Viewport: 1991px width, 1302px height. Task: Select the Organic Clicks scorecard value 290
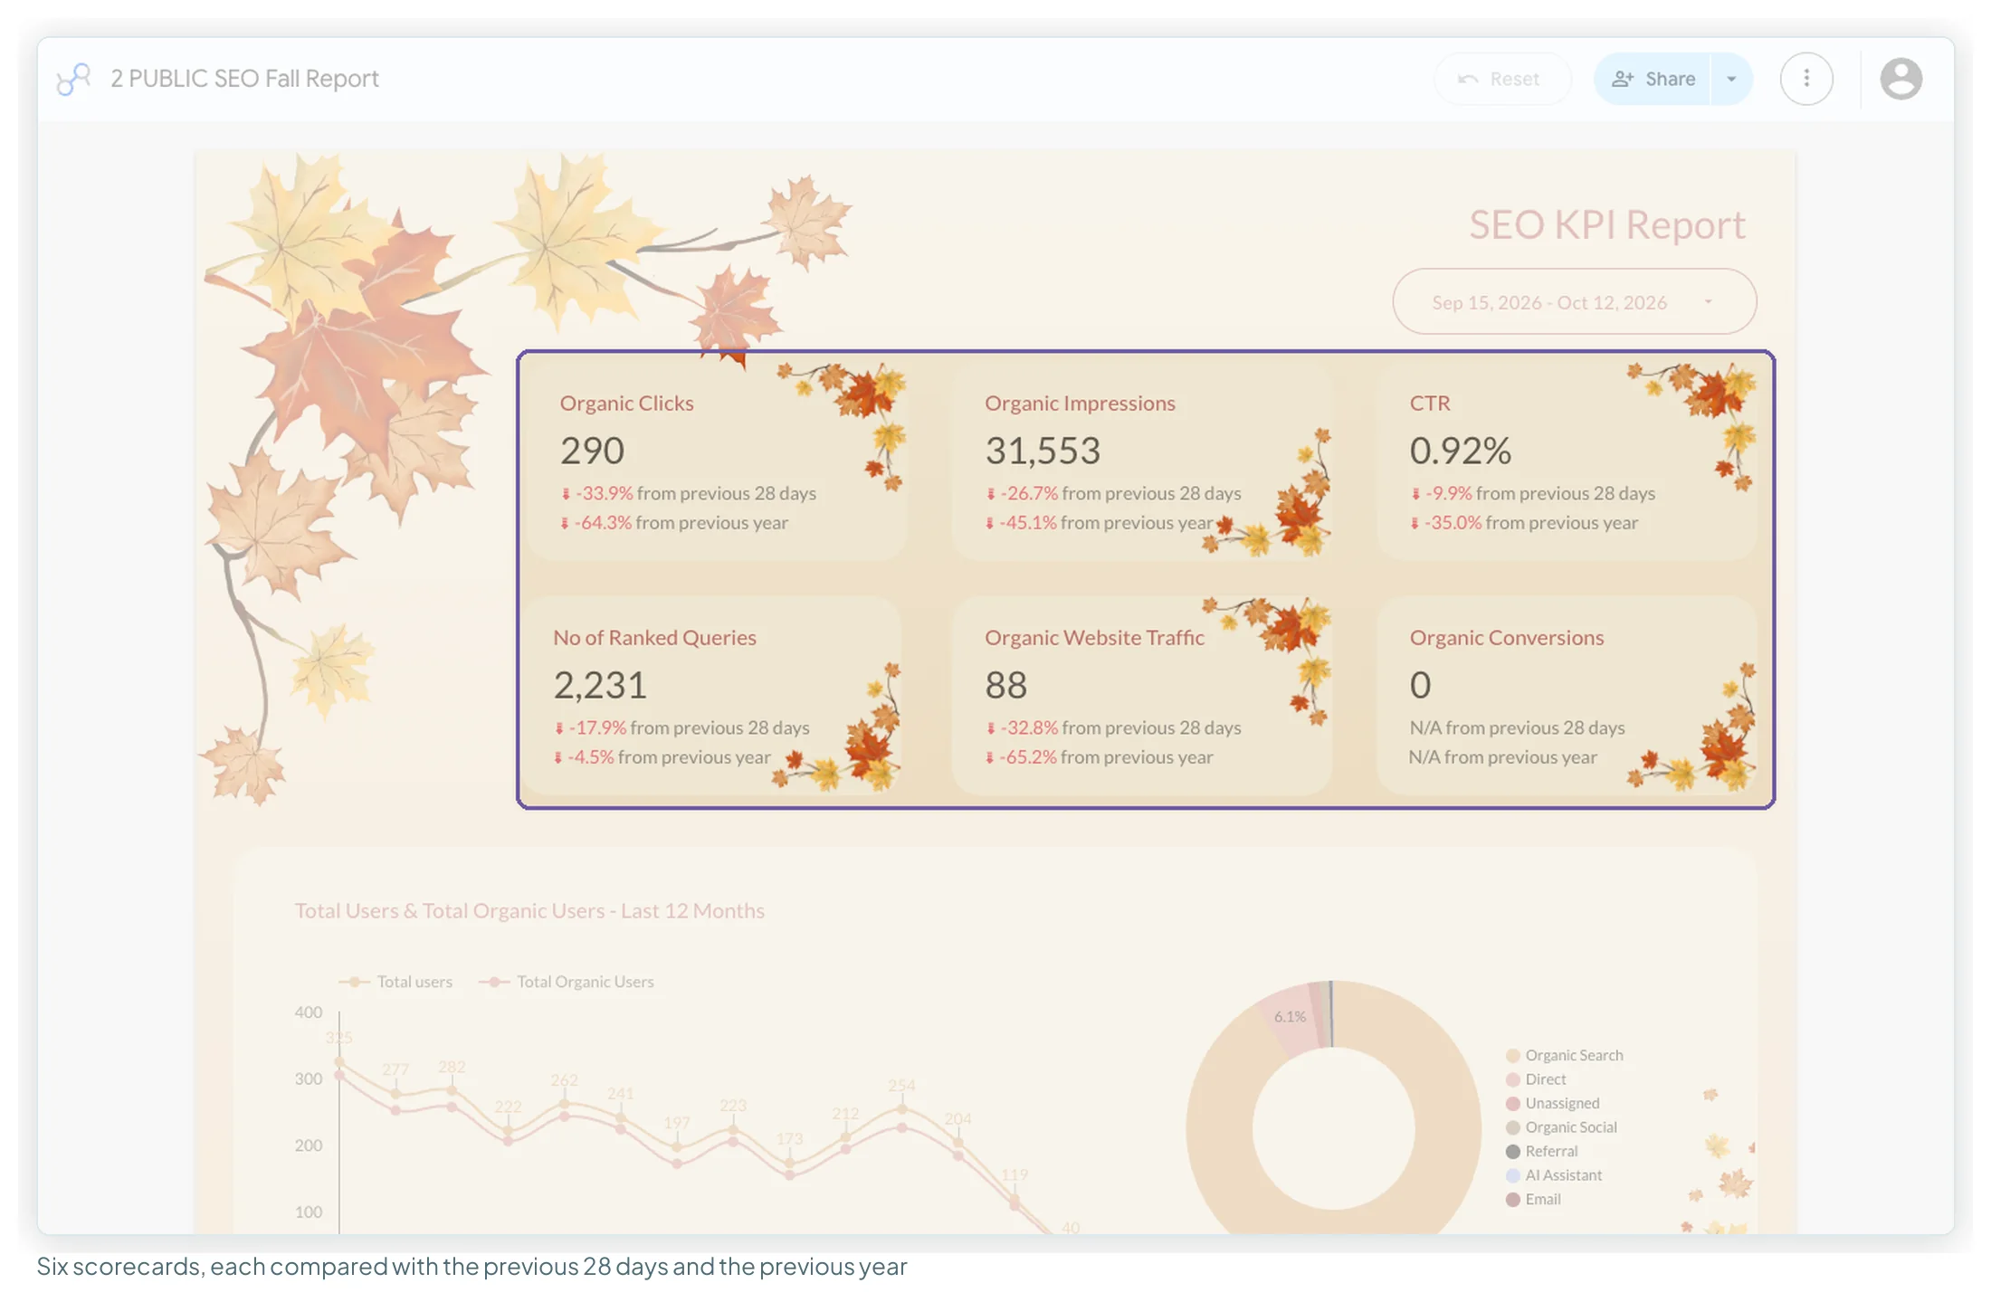[592, 451]
